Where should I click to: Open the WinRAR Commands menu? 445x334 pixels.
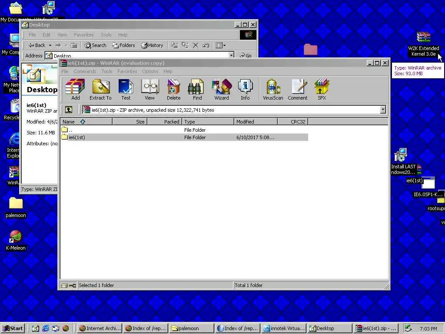pyautogui.click(x=85, y=71)
